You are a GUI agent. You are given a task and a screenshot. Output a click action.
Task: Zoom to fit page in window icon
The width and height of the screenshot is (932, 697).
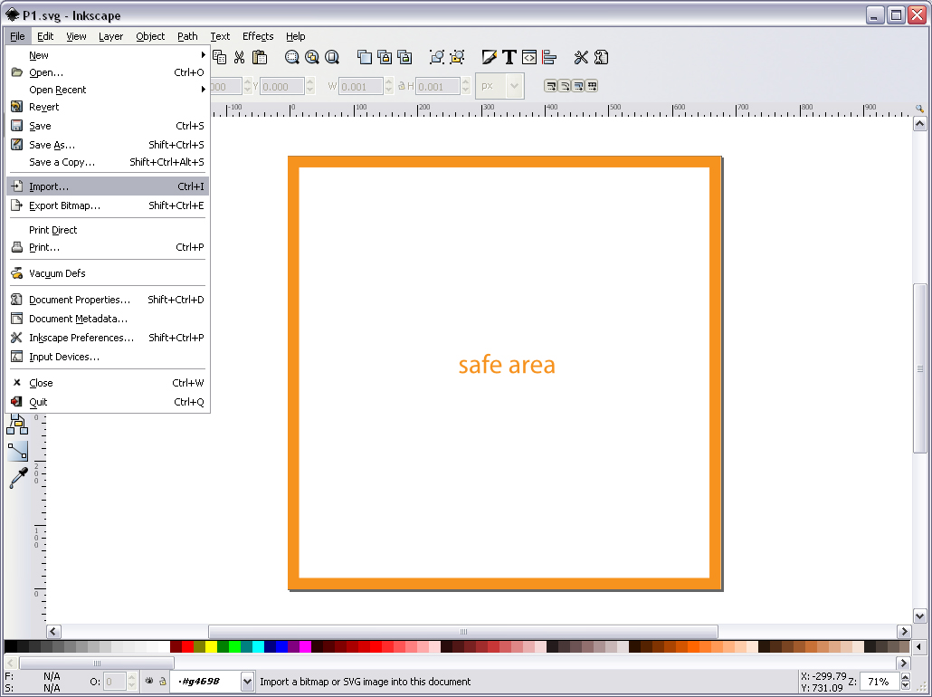332,56
